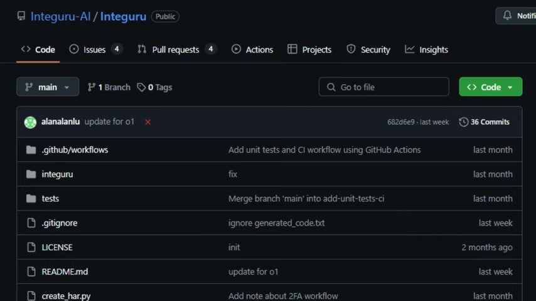Click the Go to file search field

(x=383, y=87)
